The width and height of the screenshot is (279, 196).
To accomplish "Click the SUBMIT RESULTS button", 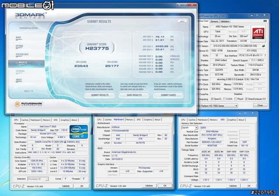I will click(x=100, y=95).
